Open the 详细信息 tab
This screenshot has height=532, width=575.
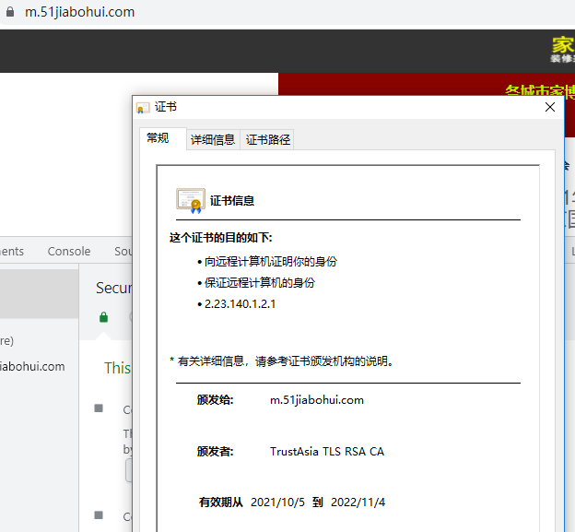point(212,140)
